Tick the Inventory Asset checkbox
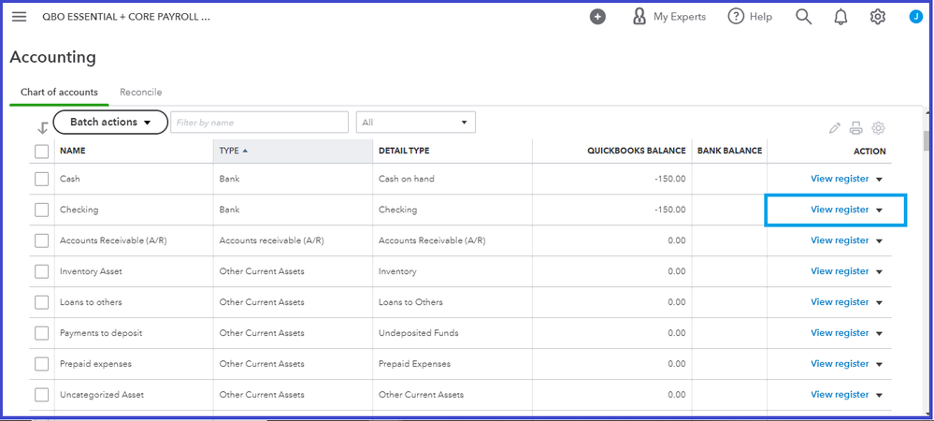934x421 pixels. tap(42, 271)
